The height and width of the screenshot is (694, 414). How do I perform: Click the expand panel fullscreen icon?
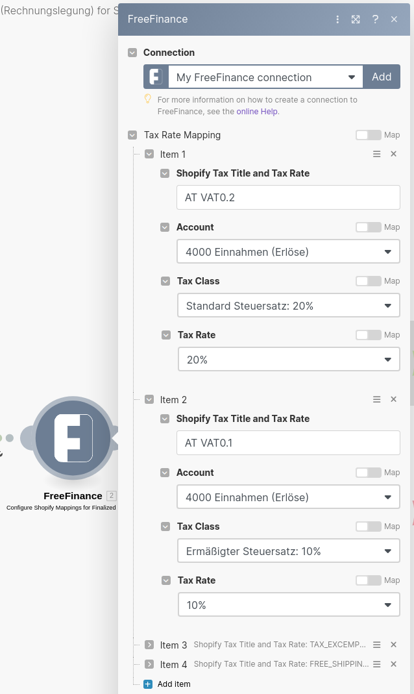click(x=356, y=19)
